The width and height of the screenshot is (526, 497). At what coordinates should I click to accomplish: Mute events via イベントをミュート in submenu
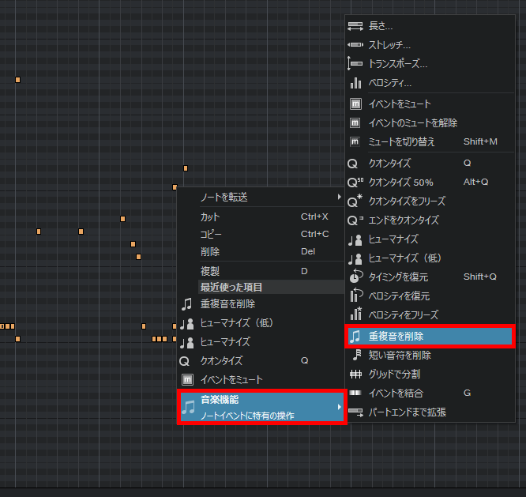point(400,104)
